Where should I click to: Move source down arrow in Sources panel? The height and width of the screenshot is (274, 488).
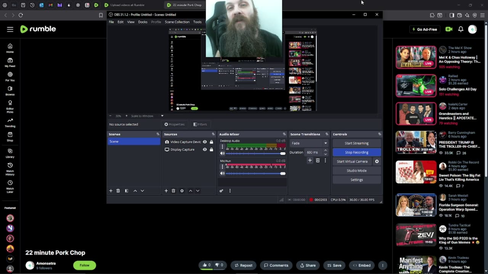[197, 191]
